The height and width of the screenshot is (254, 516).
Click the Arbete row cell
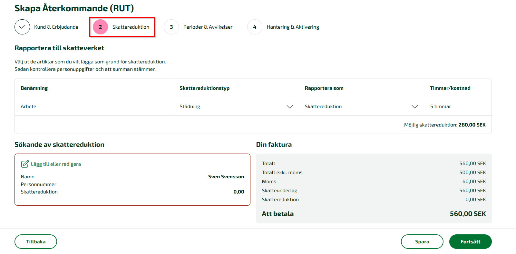tap(94, 107)
